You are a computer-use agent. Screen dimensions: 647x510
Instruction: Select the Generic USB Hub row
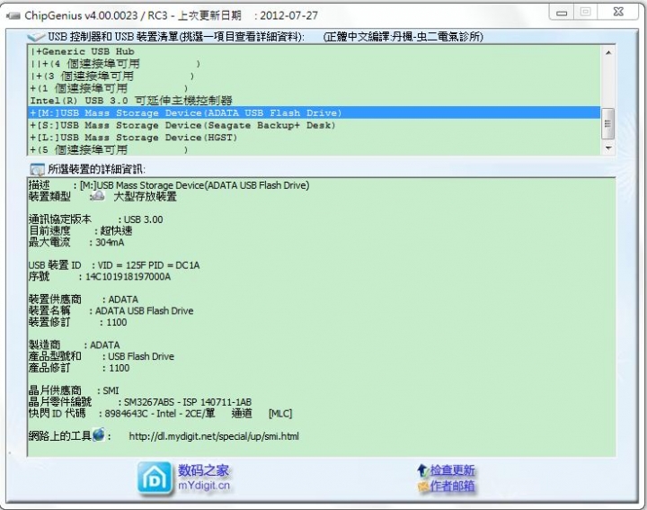[315, 51]
